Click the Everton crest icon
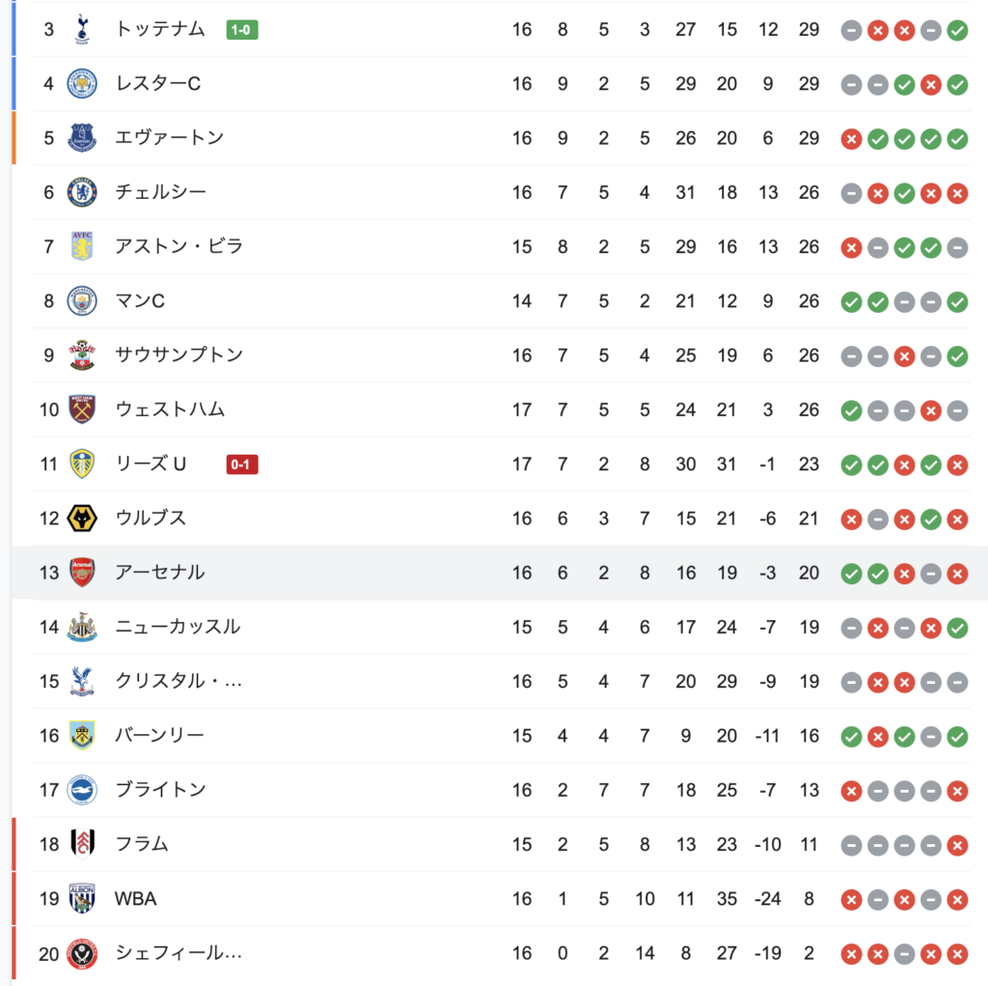The height and width of the screenshot is (986, 988). [82, 138]
